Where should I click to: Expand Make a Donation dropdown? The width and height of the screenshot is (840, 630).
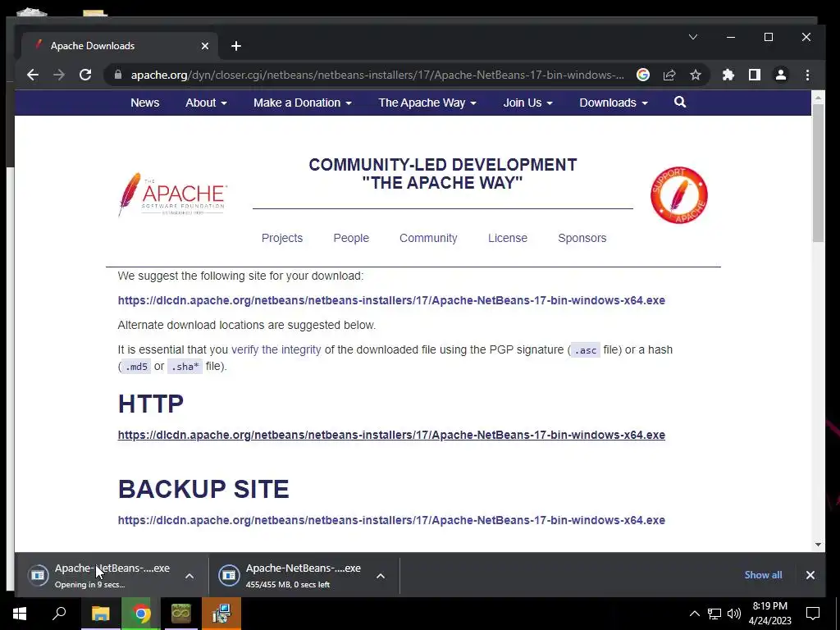coord(303,103)
